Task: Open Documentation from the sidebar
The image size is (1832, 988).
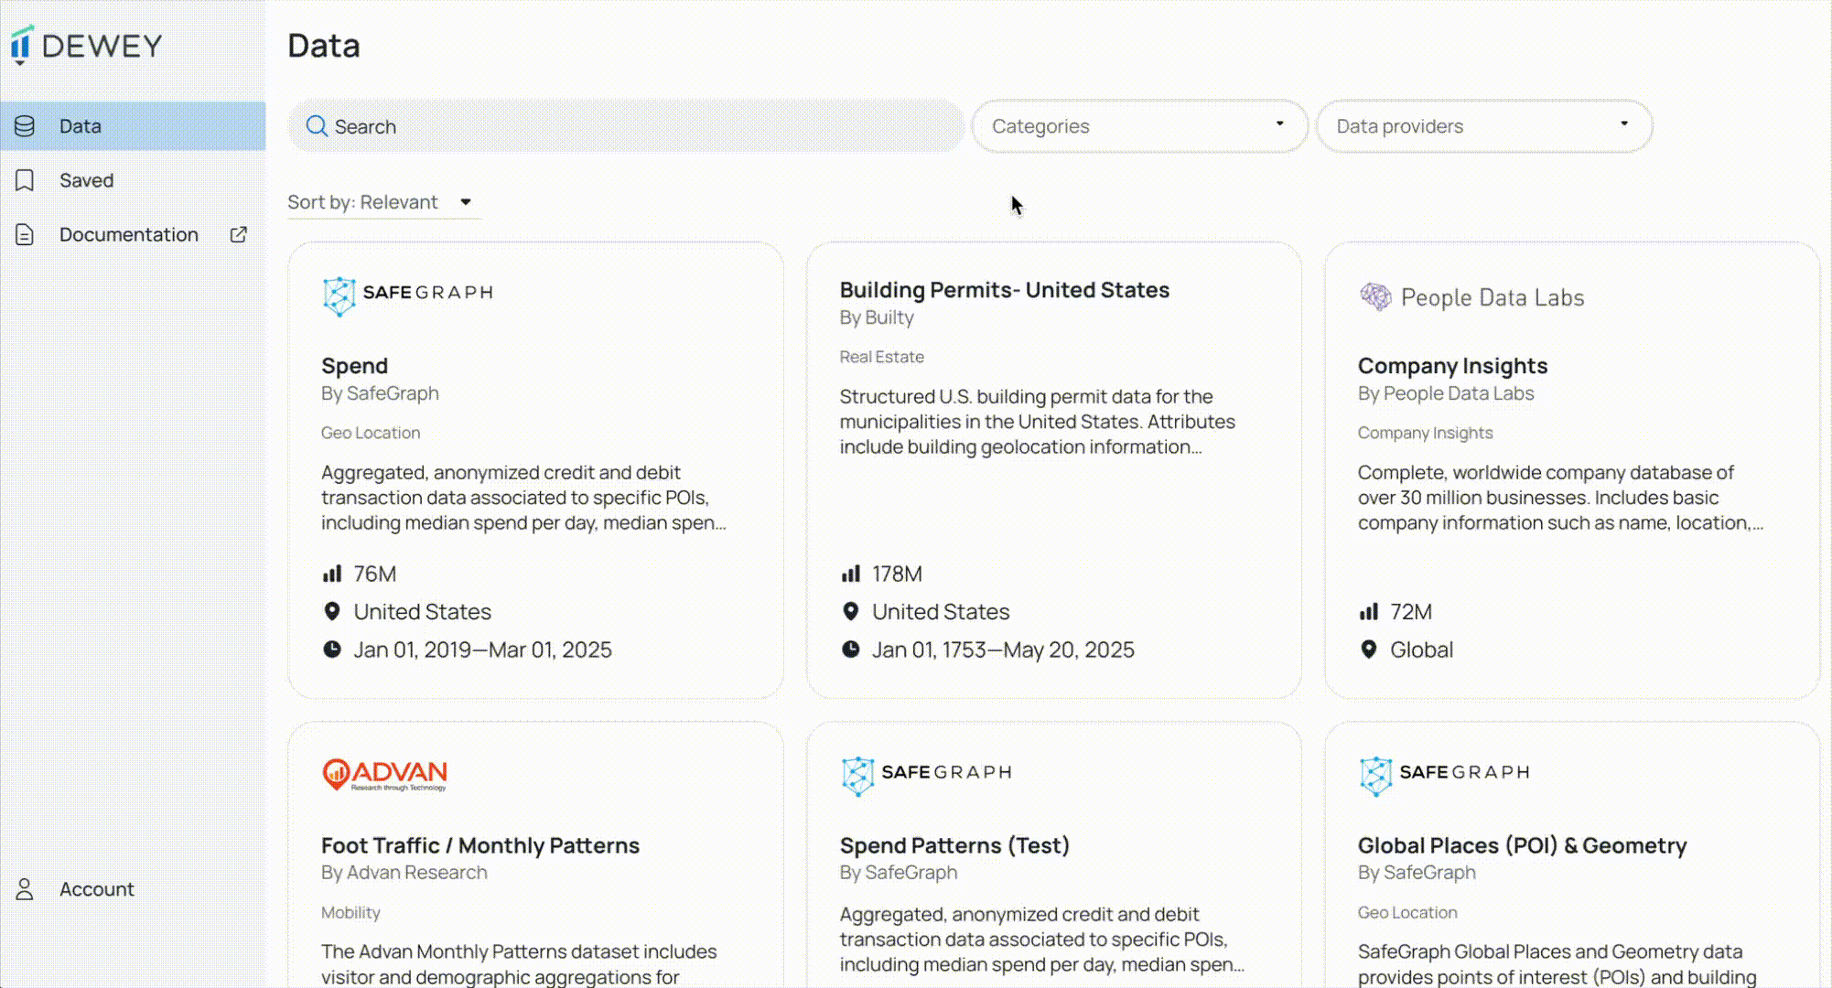Action: [133, 234]
